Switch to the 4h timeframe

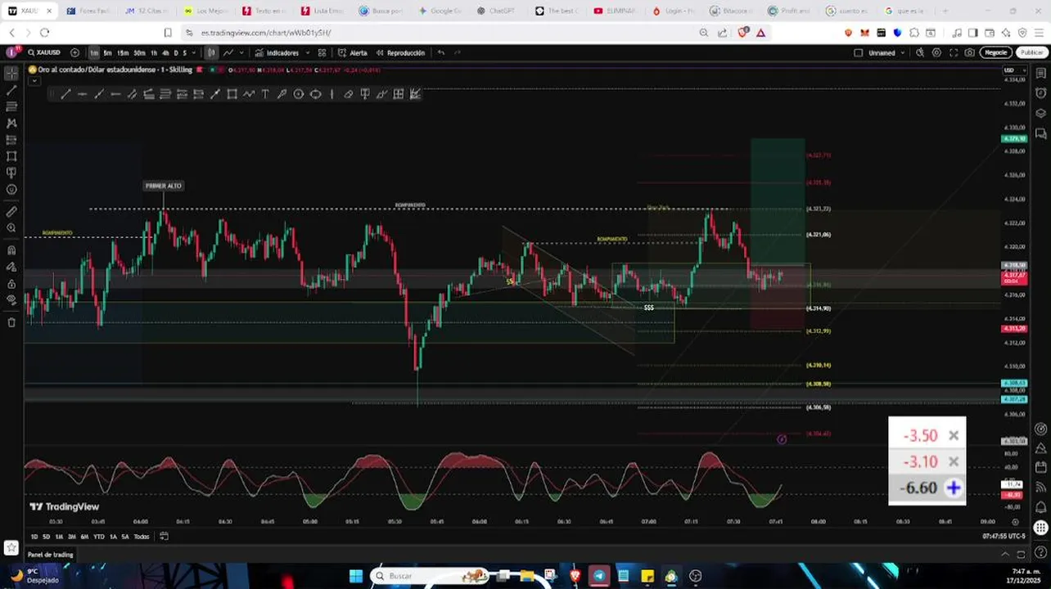[165, 52]
